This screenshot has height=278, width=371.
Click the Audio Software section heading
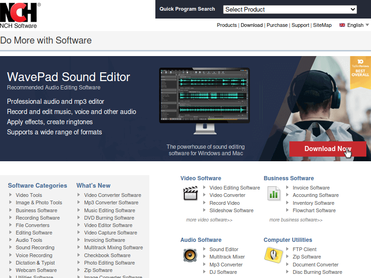pyautogui.click(x=201, y=240)
